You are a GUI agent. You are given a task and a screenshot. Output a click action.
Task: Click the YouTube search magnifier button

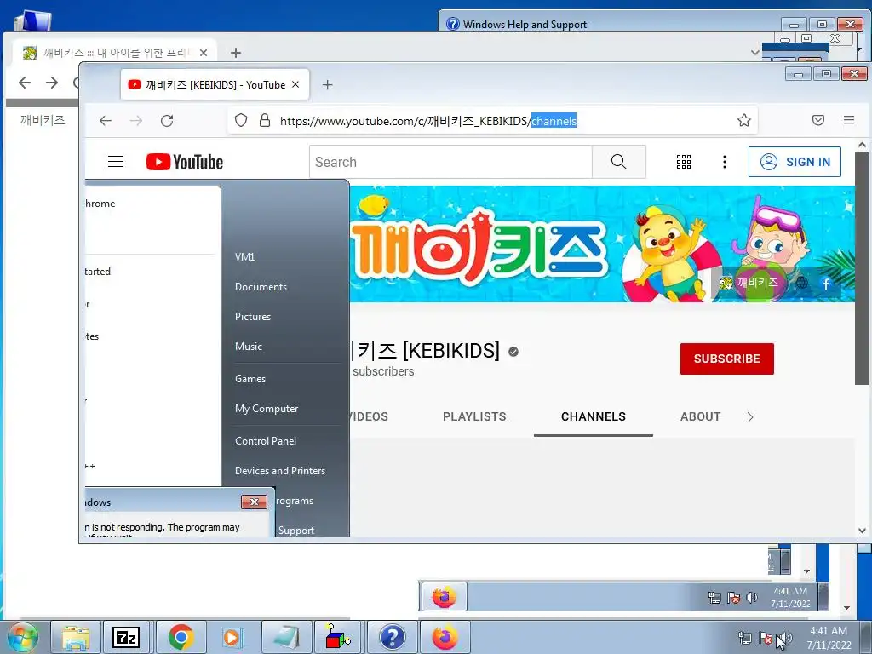tap(618, 162)
